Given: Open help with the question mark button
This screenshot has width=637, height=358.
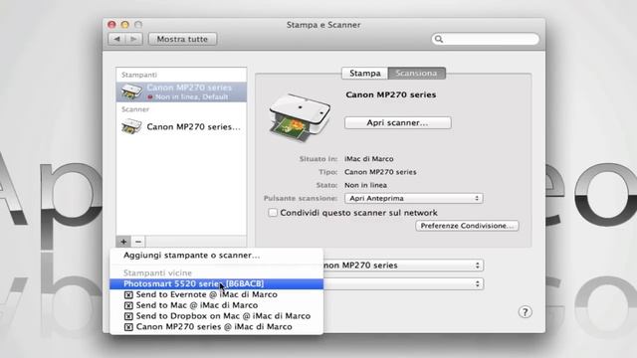Looking at the screenshot, I should pos(525,311).
